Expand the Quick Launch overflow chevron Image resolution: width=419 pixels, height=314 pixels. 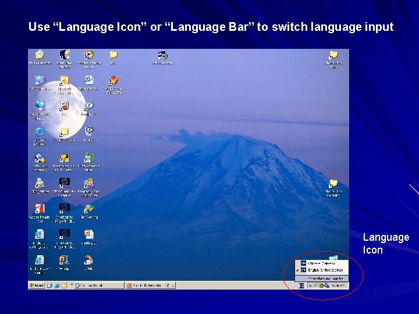coord(72,286)
